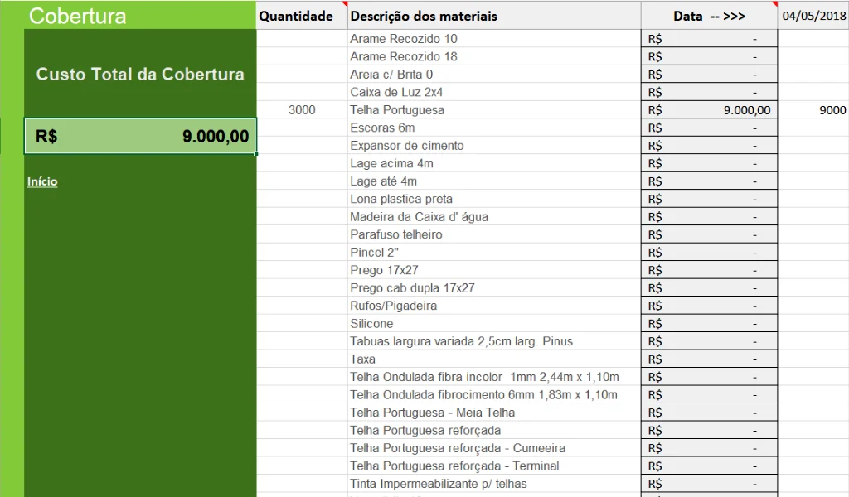Select Telha Portuguesa reforçada - Terminal cell

click(x=494, y=466)
